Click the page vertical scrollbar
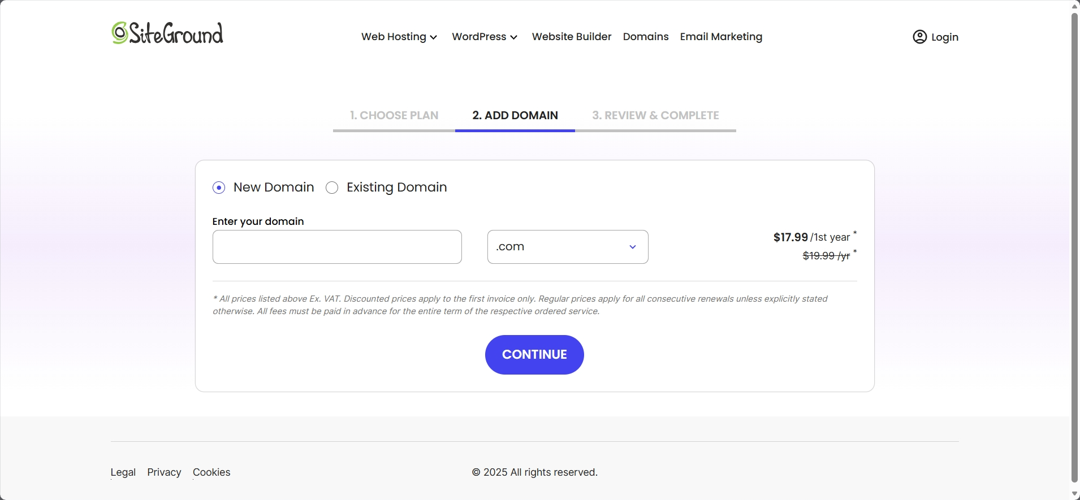 pos(1075,247)
